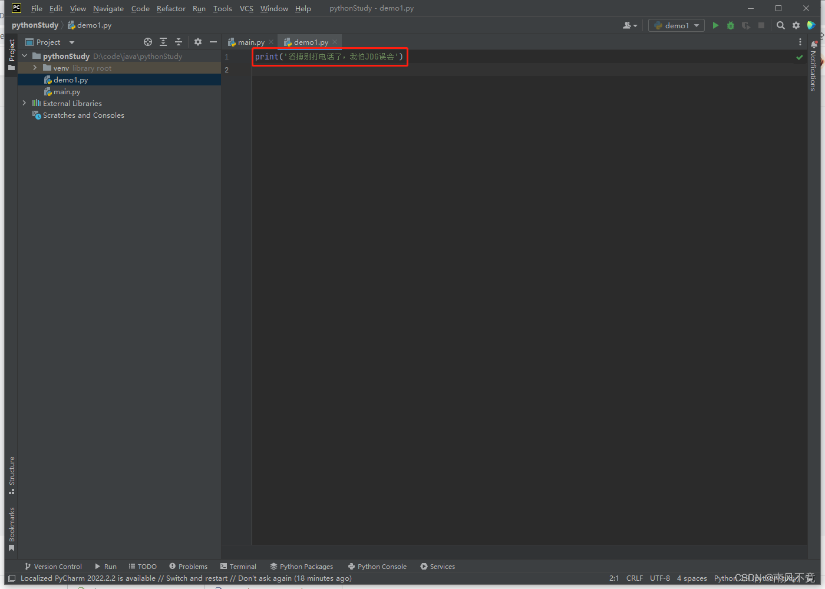Expand the venv folder
Image resolution: width=825 pixels, height=589 pixels.
(35, 68)
